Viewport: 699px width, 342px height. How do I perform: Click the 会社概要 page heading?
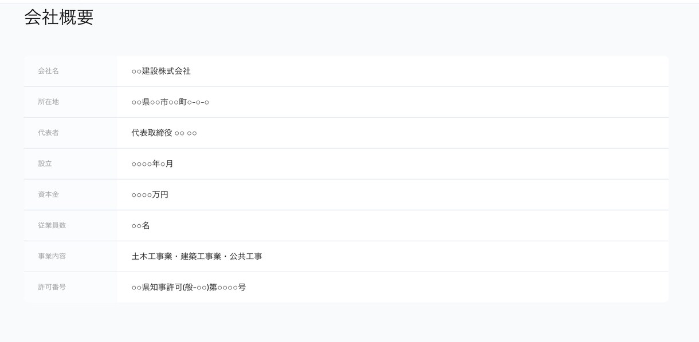pos(58,17)
